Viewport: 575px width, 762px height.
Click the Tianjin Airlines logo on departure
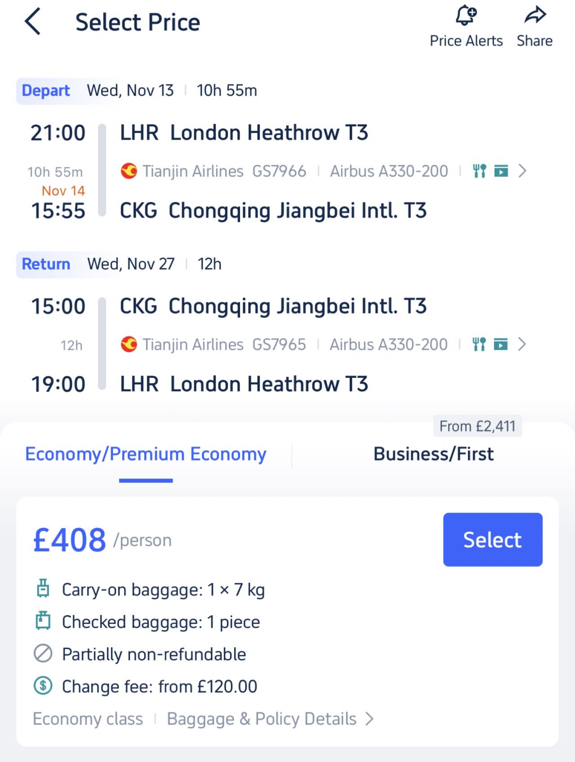[x=129, y=171]
